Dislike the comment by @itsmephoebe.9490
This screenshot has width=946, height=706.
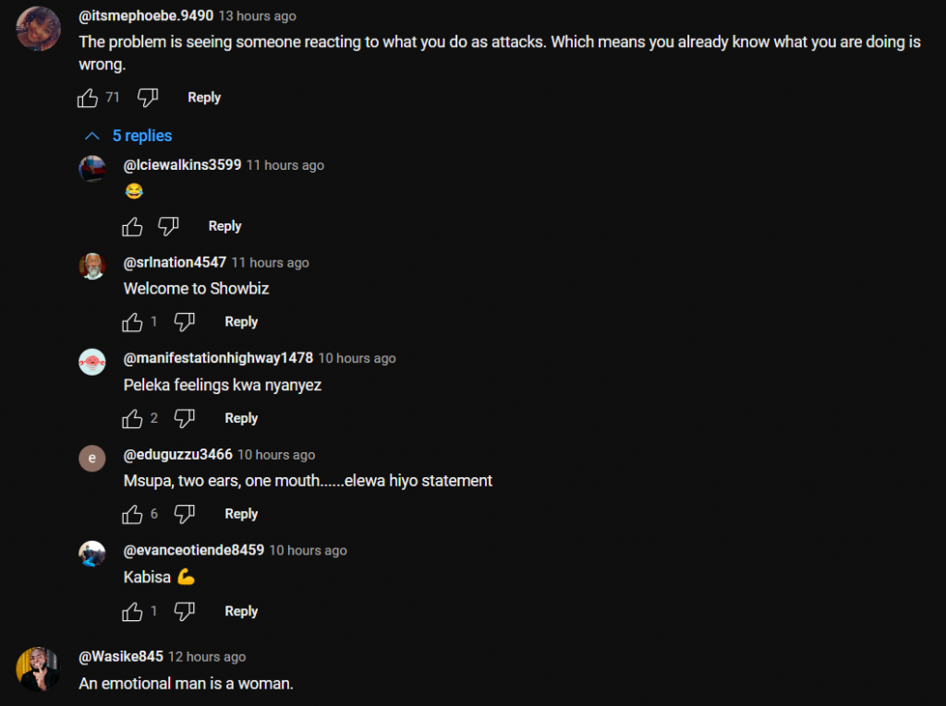coord(148,98)
